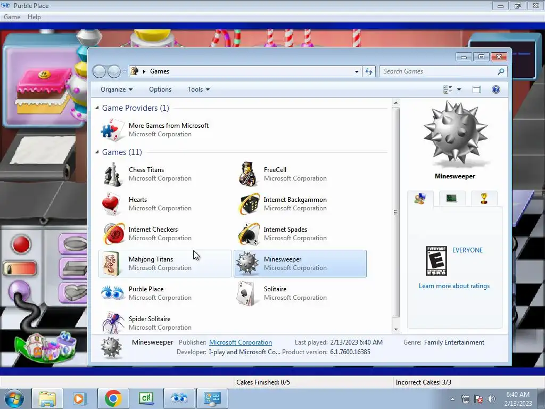Click the refresh button beside address bar
This screenshot has width=545, height=409.
point(369,71)
